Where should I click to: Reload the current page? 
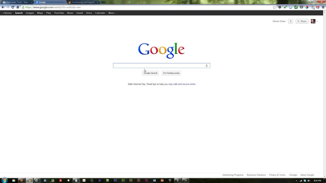(x=13, y=7)
